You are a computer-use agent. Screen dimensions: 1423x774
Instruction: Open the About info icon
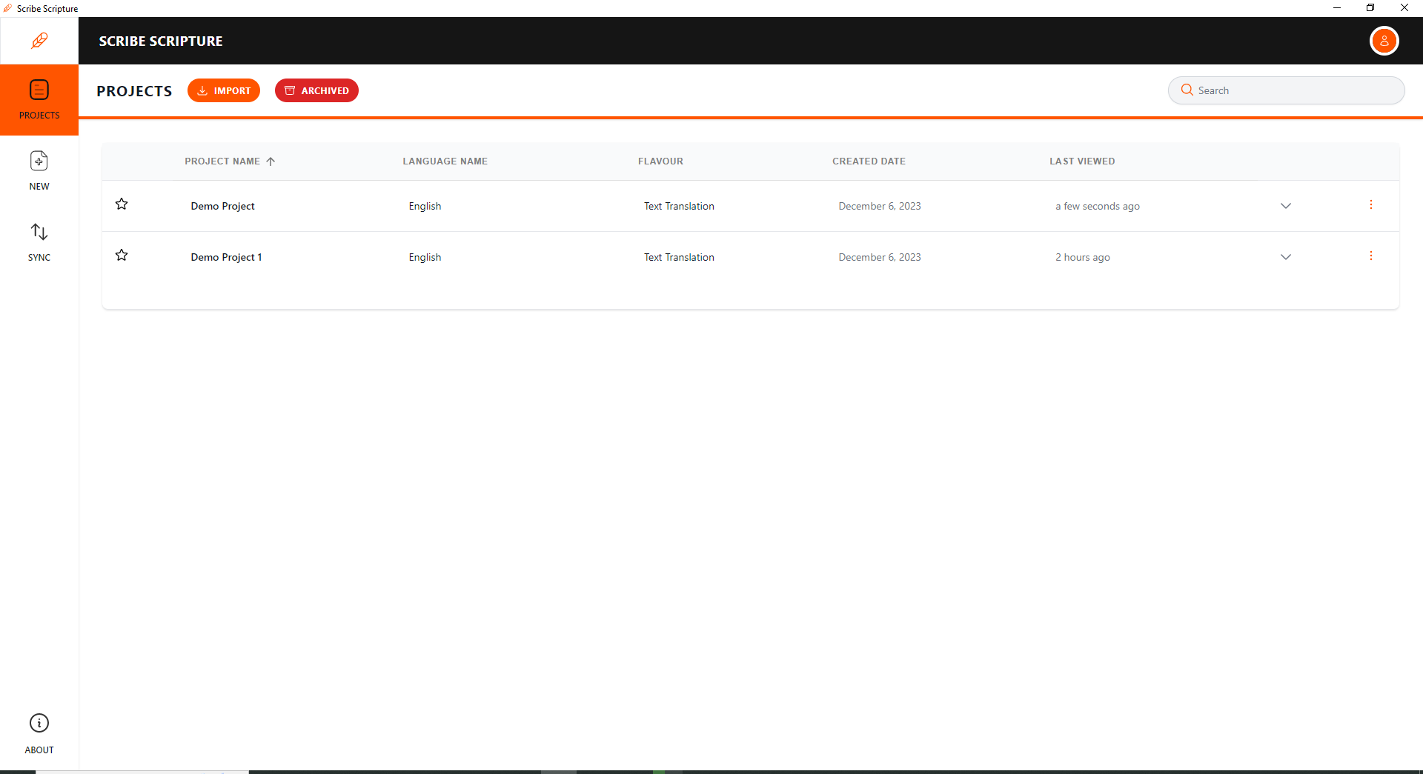click(39, 723)
